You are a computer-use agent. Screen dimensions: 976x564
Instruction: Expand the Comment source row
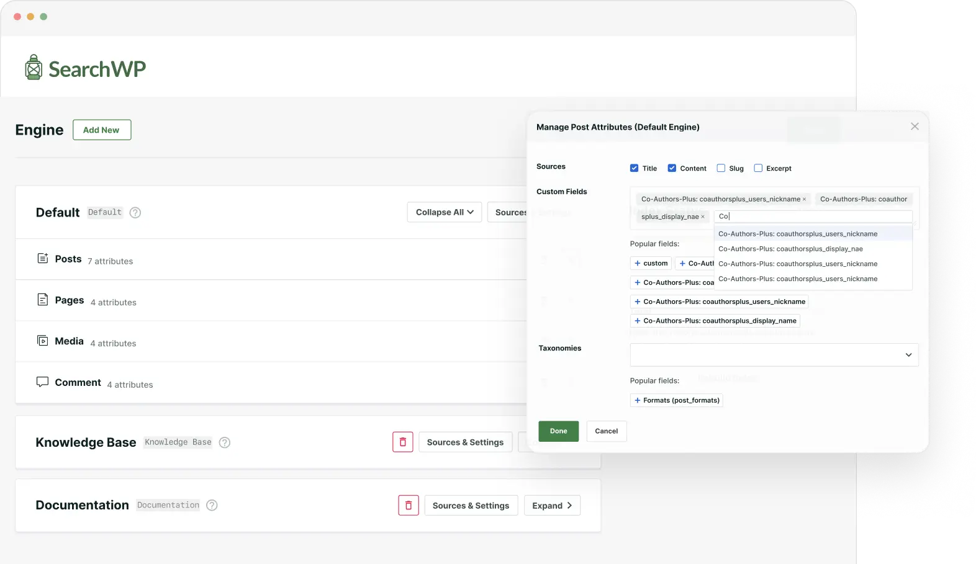point(271,383)
